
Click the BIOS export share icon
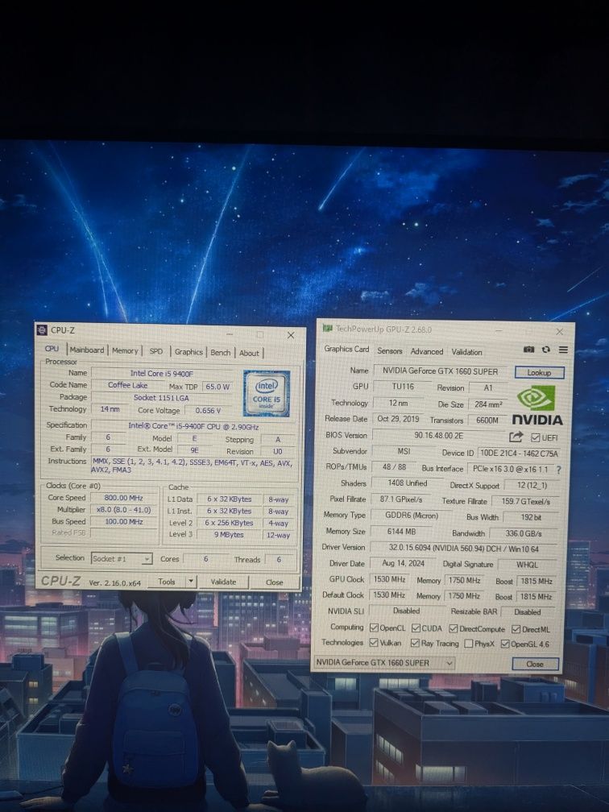tap(516, 437)
